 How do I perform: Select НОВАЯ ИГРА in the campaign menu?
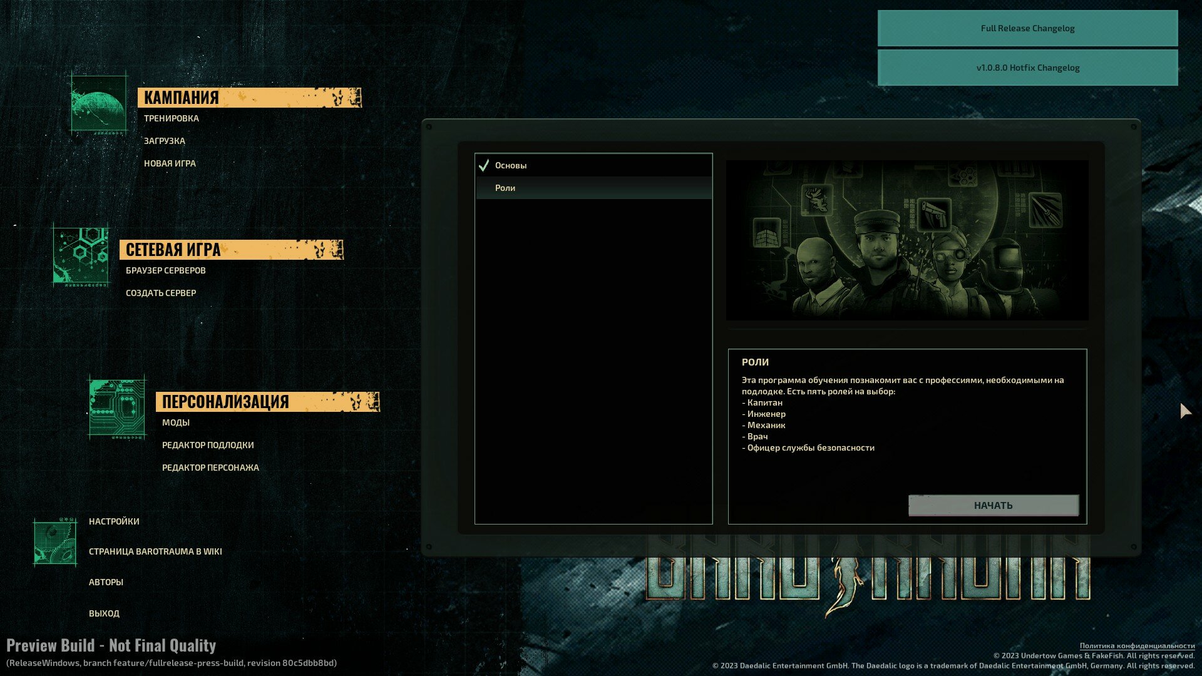170,163
